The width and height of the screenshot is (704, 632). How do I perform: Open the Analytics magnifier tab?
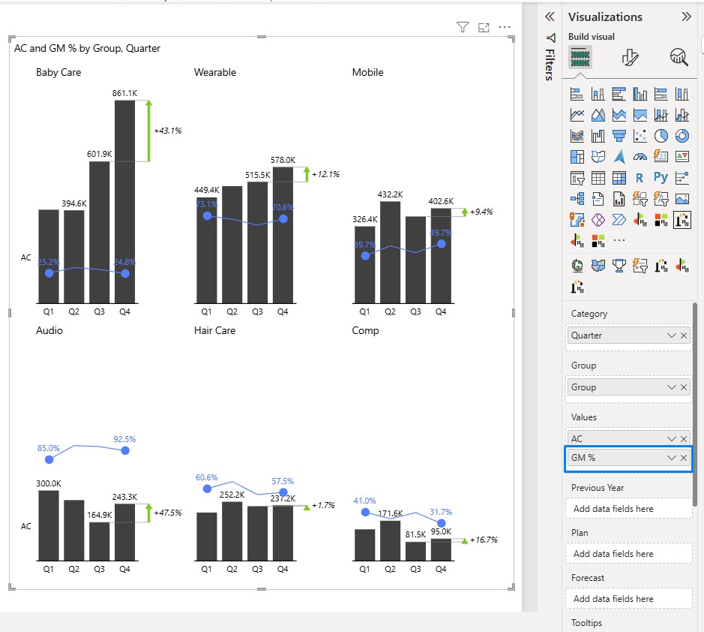(679, 57)
